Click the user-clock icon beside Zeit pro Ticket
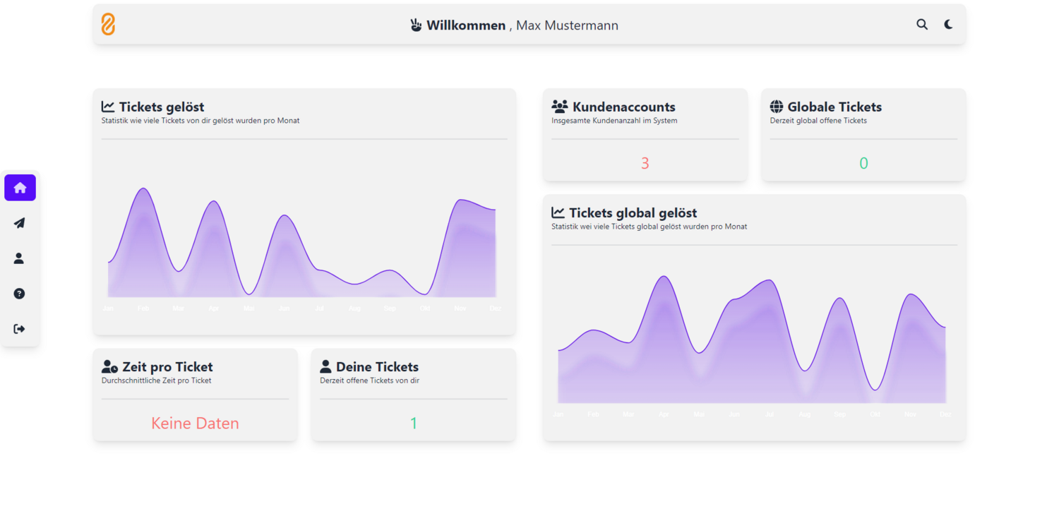The height and width of the screenshot is (516, 1059). click(x=109, y=366)
